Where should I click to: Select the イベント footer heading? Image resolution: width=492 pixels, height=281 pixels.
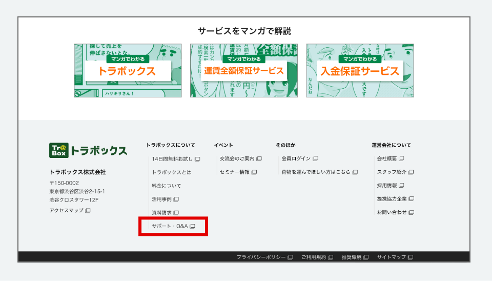[x=223, y=145]
